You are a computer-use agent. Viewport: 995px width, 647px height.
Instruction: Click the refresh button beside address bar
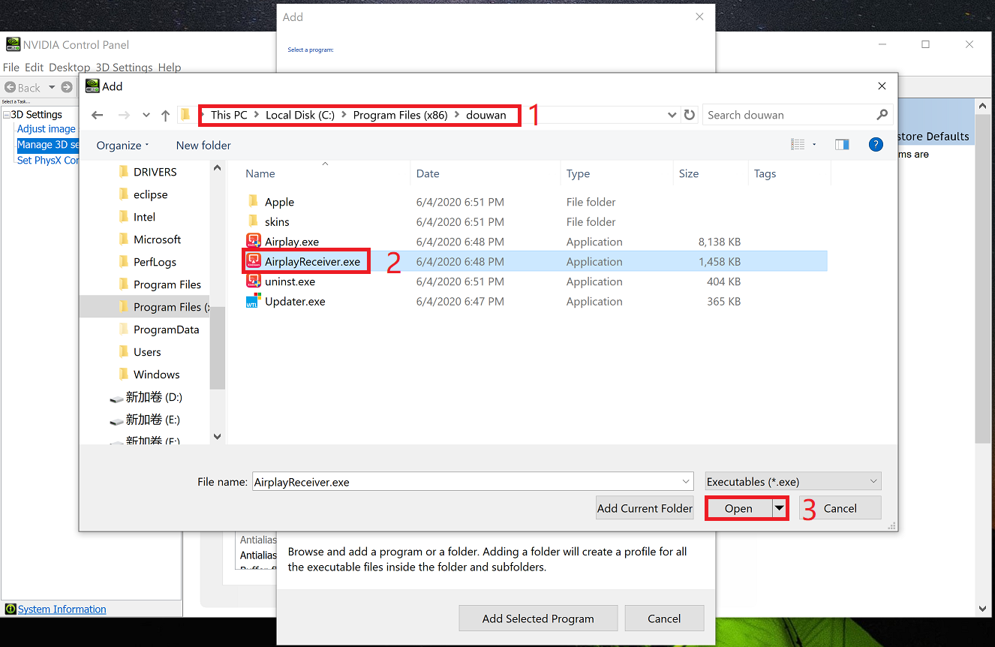(690, 115)
